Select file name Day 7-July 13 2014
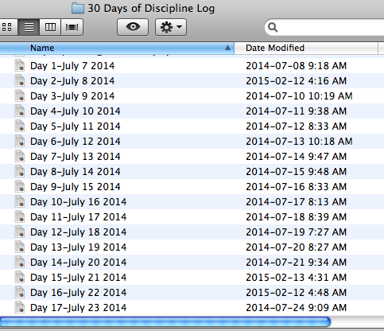The image size is (384, 331). pos(76,157)
